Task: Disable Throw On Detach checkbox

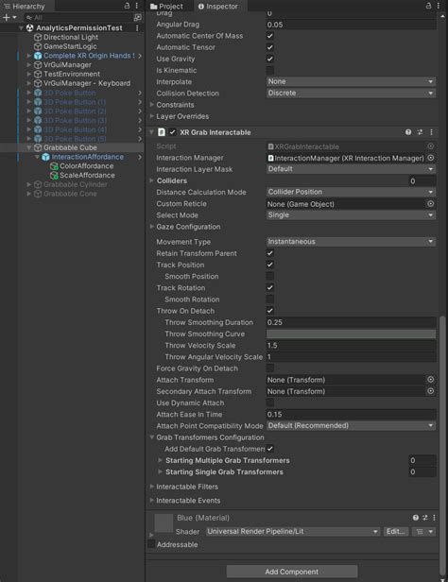Action: pos(269,311)
